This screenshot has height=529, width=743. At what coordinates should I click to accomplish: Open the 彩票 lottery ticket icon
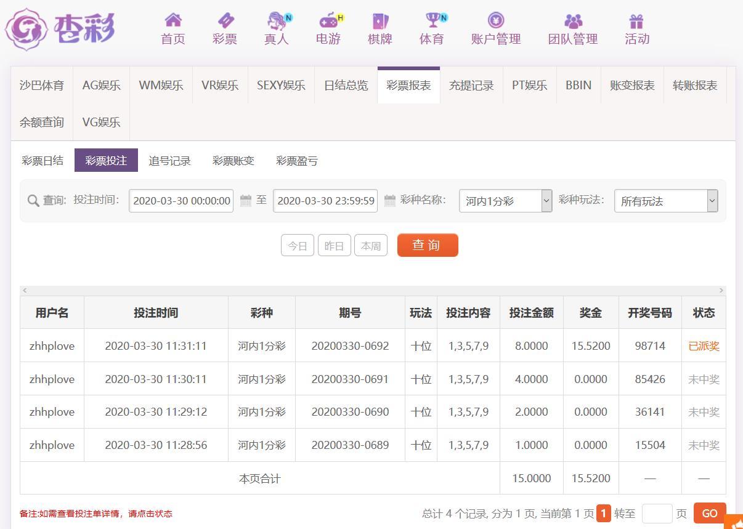pos(225,21)
